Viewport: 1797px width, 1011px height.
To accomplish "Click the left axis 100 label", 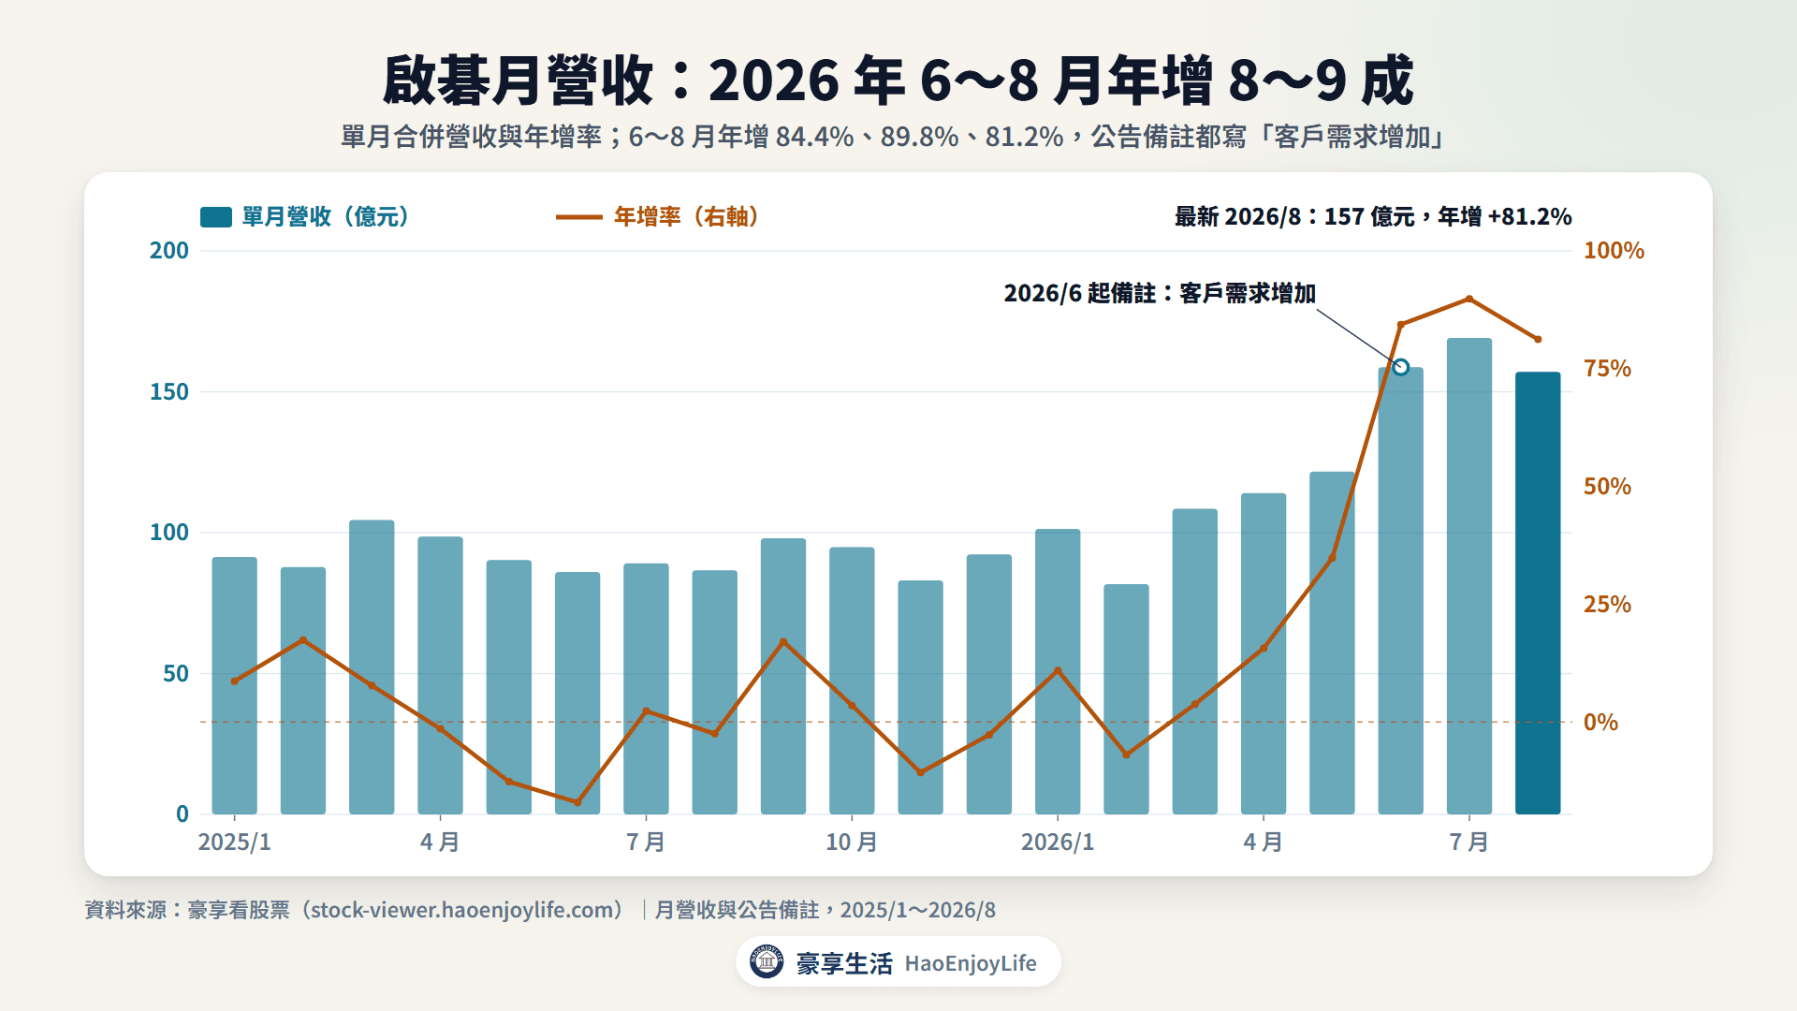I will 169,533.
